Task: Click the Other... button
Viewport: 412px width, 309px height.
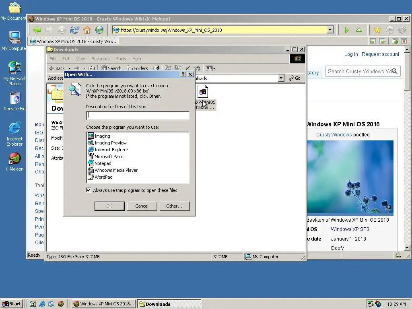Action: pos(174,206)
